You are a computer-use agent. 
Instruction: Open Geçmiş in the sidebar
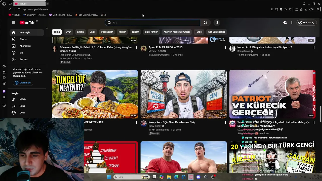(x=27, y=59)
